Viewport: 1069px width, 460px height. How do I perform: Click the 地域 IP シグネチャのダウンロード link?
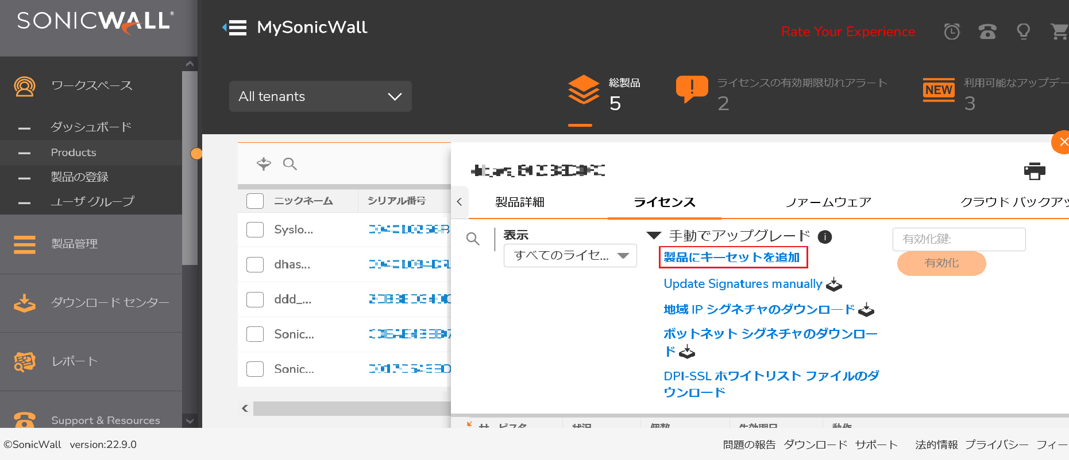759,310
